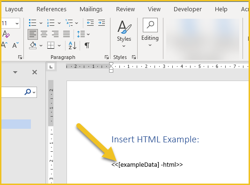This screenshot has width=250, height=185.
Task: Close the Navigation pane
Action: point(35,72)
